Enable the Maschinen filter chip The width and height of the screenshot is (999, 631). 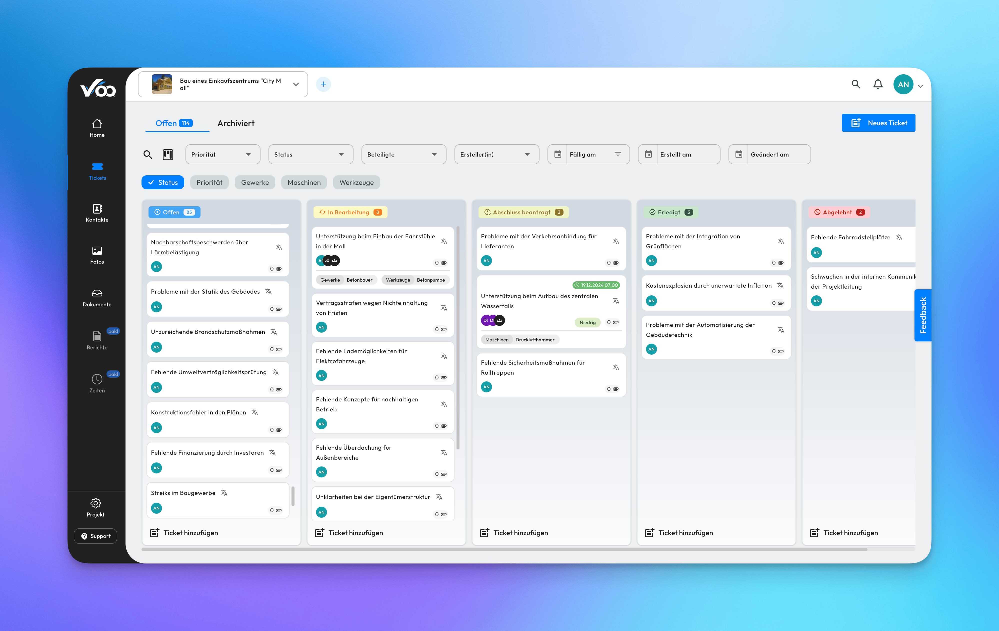304,182
